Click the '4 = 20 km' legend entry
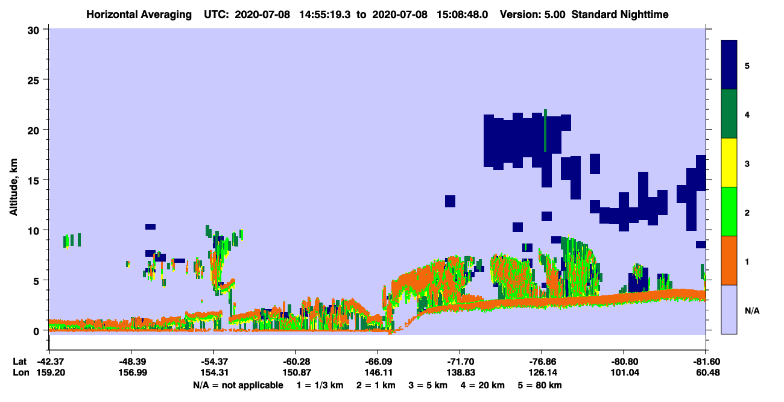The width and height of the screenshot is (784, 402). (x=484, y=385)
